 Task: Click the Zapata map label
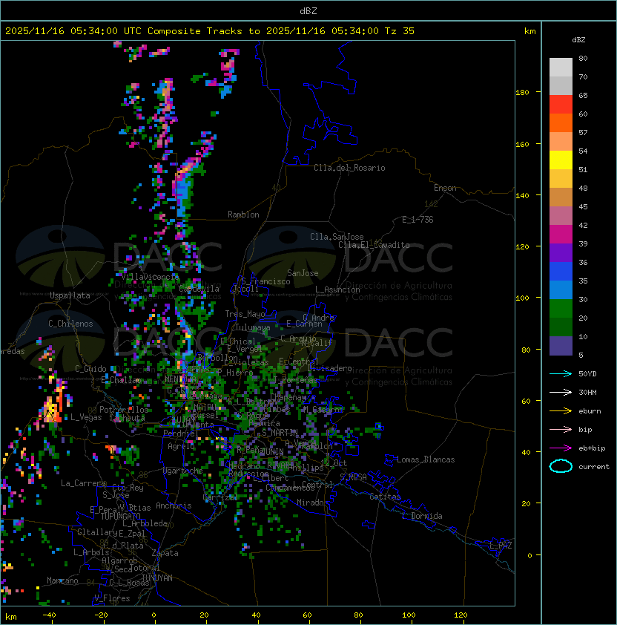point(165,553)
